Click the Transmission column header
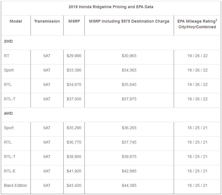Screen dimensions: 222x195 (47, 21)
